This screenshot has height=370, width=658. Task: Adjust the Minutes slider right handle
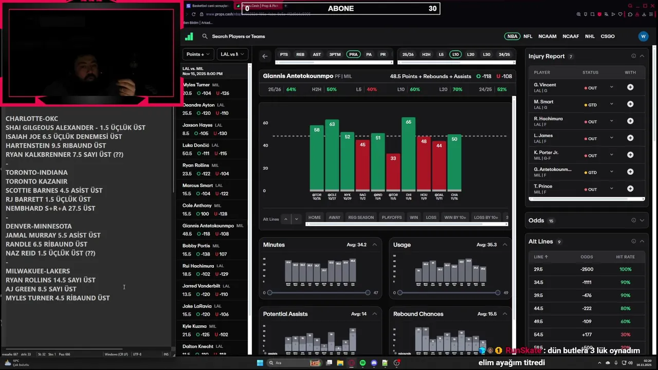pyautogui.click(x=368, y=292)
